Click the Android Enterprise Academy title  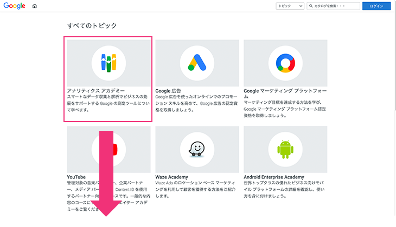[274, 177]
